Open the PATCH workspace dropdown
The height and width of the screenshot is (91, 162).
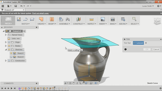click(x=8, y=24)
